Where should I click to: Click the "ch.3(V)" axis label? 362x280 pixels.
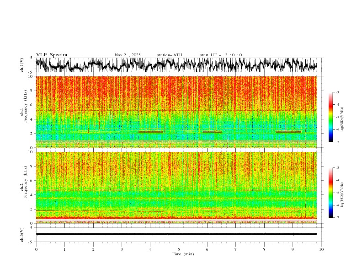[x=22, y=235]
